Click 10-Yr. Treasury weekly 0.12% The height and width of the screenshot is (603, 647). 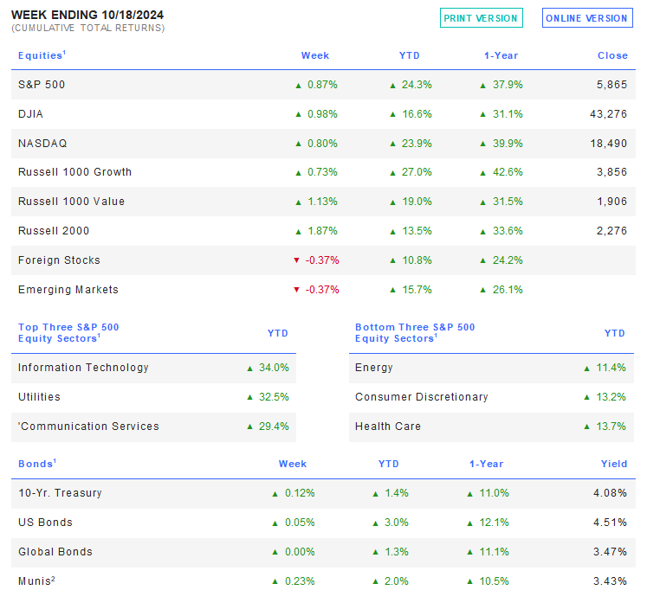(x=300, y=493)
